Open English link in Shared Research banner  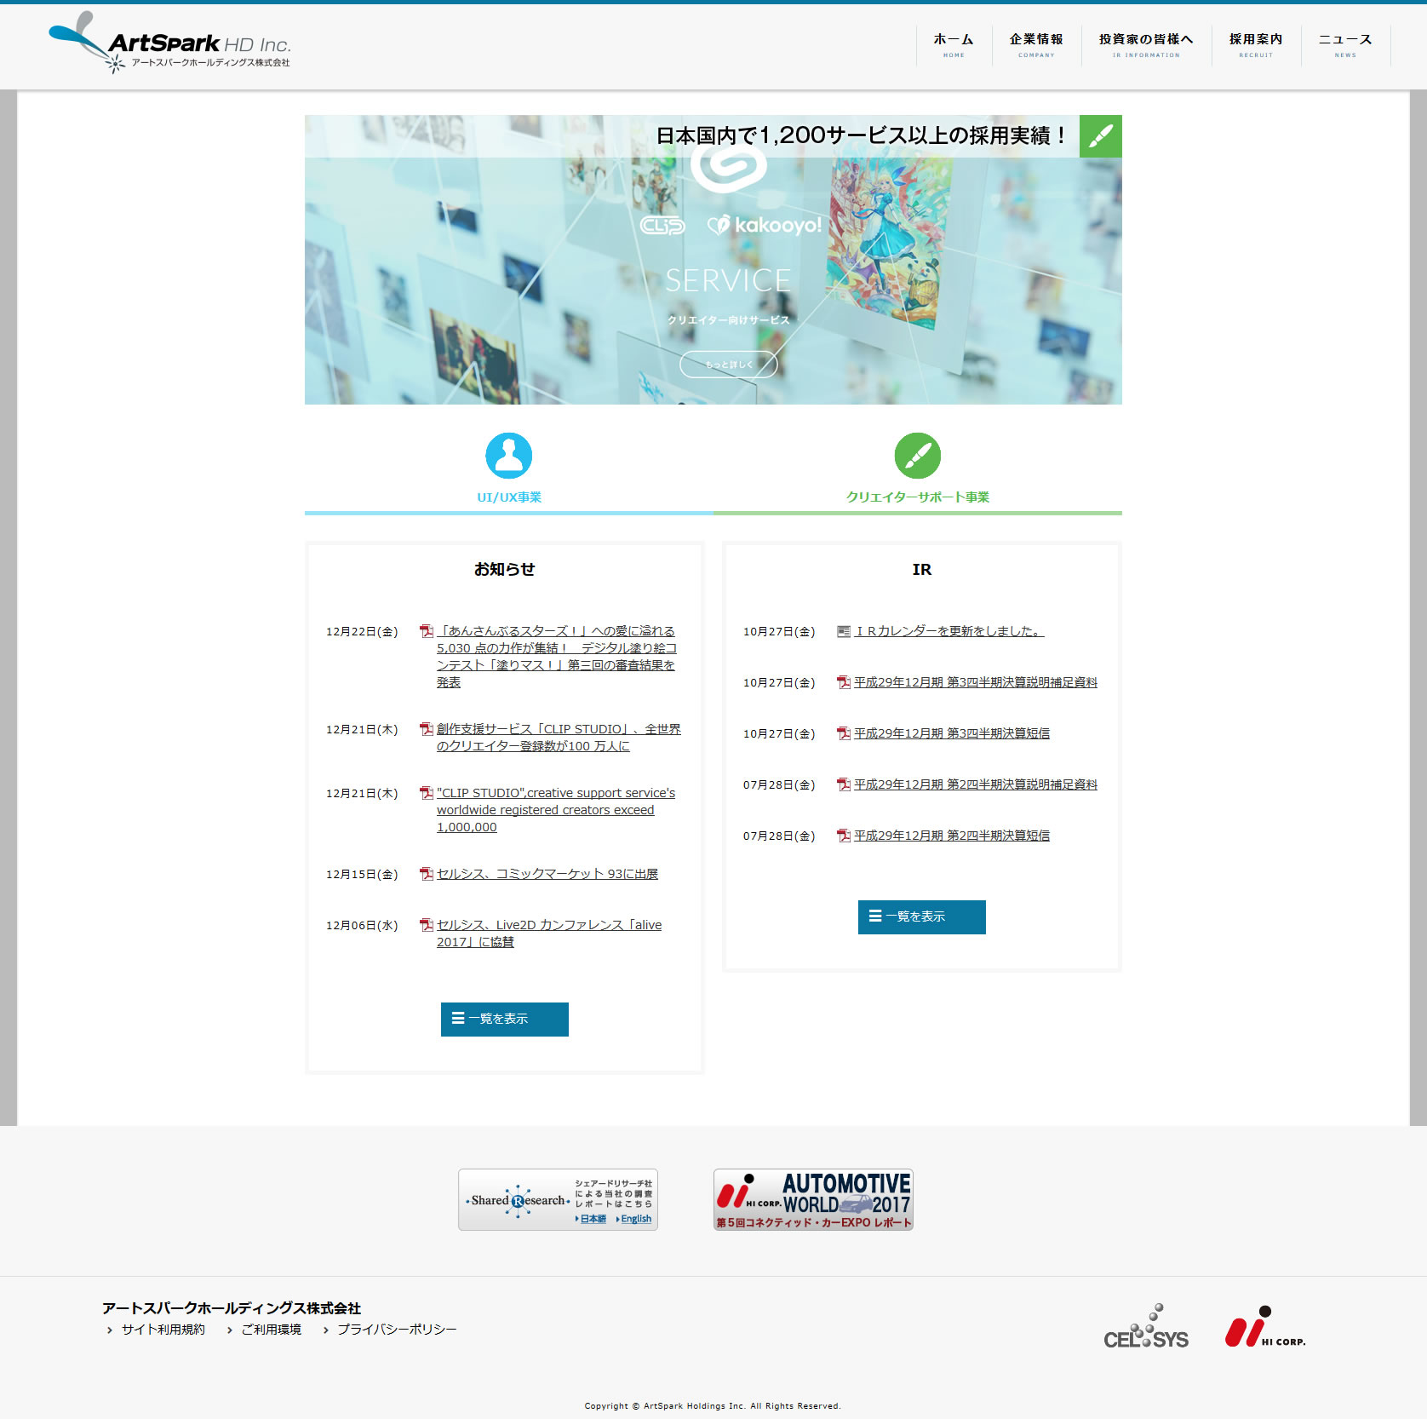coord(634,1219)
